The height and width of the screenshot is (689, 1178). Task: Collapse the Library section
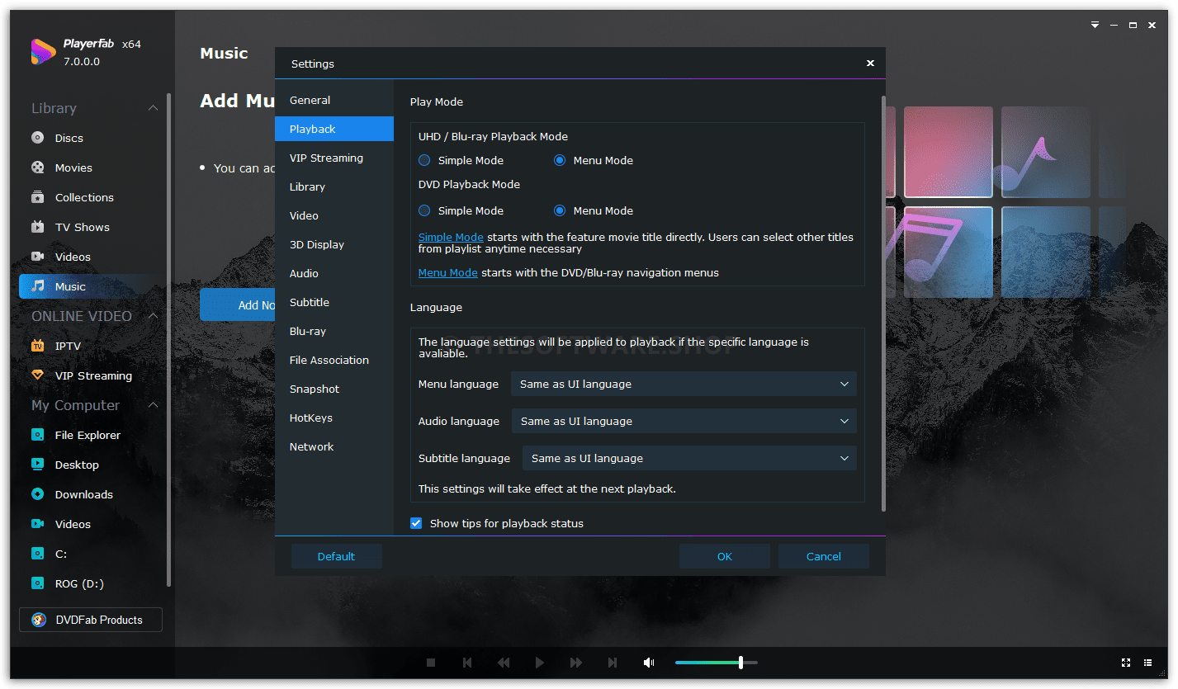tap(153, 108)
